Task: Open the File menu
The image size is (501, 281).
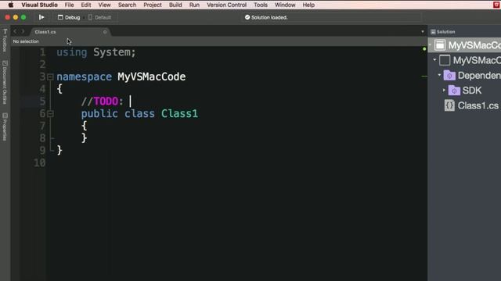Action: [69, 5]
